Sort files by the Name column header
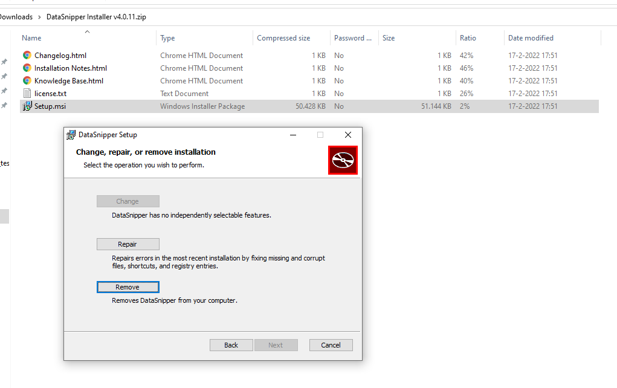The height and width of the screenshot is (388, 617). (x=31, y=38)
